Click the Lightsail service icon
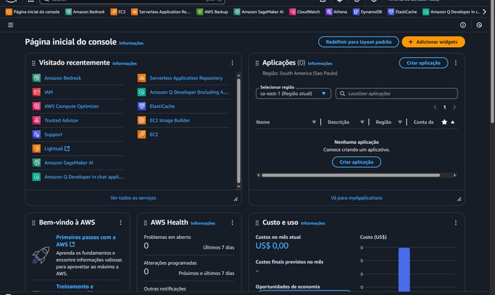 36,148
